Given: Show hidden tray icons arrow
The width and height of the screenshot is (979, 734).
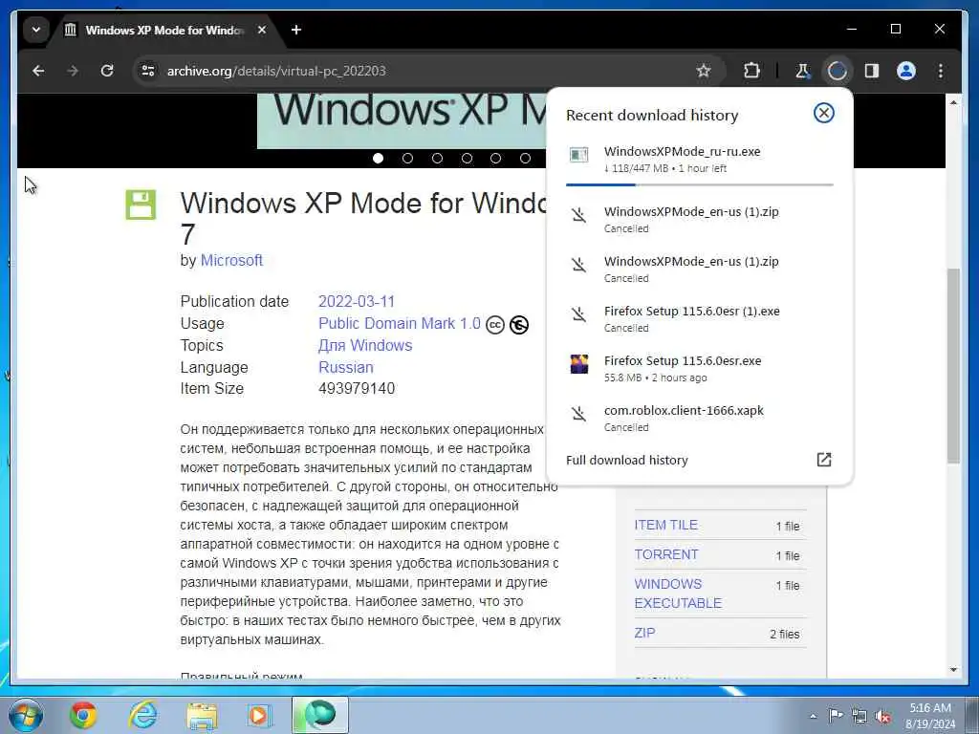Looking at the screenshot, I should click(x=813, y=716).
